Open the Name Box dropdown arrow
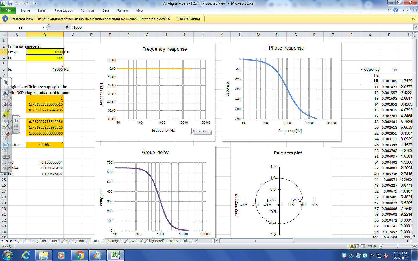This screenshot has height=261, width=418. (x=44, y=27)
